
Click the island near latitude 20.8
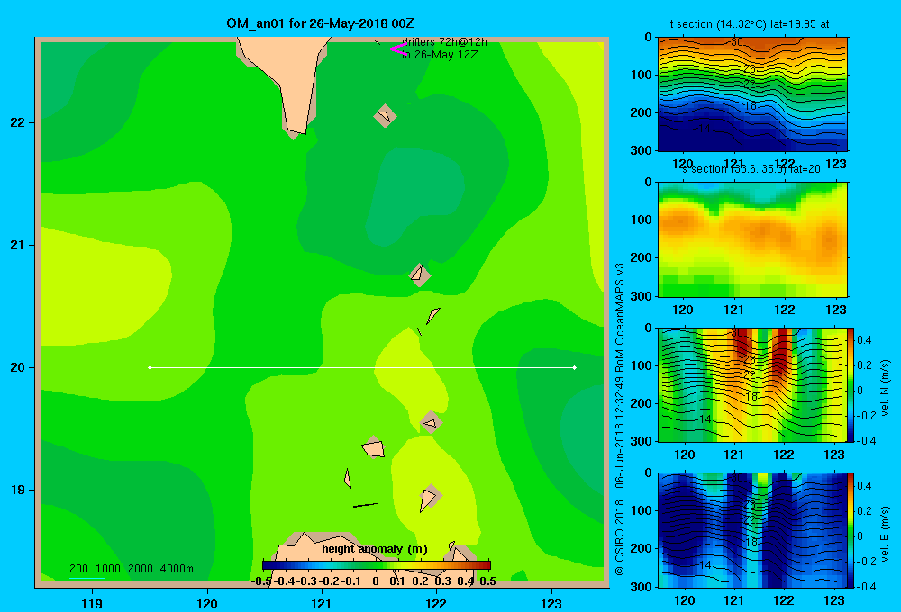point(420,274)
